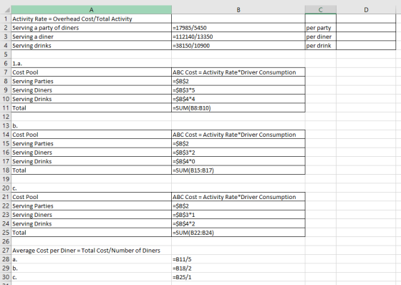Click cell 'Serving a party of diners'
Image resolution: width=401 pixels, height=285 pixels.
click(x=92, y=28)
